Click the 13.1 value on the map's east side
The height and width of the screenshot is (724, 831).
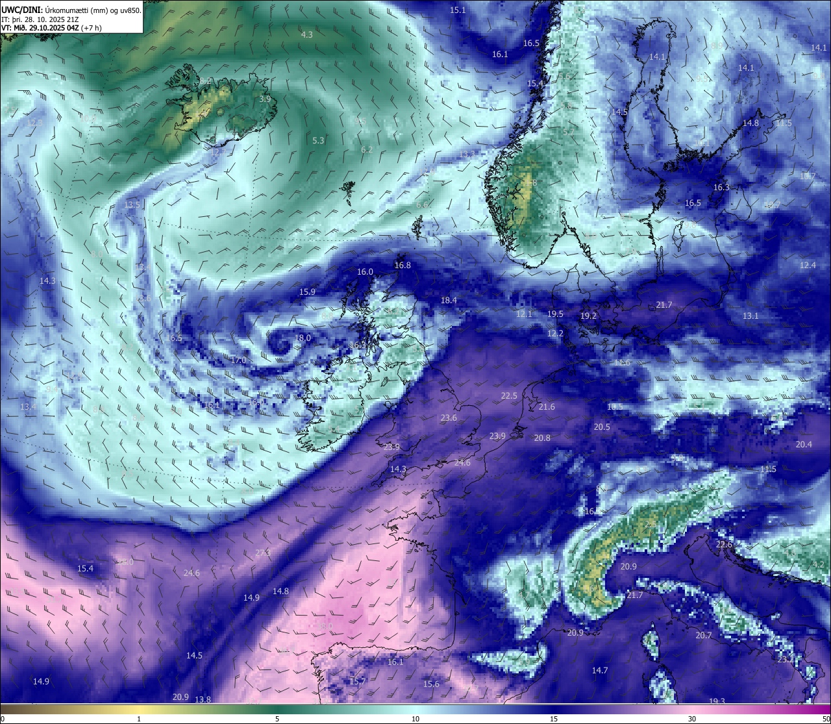[750, 316]
